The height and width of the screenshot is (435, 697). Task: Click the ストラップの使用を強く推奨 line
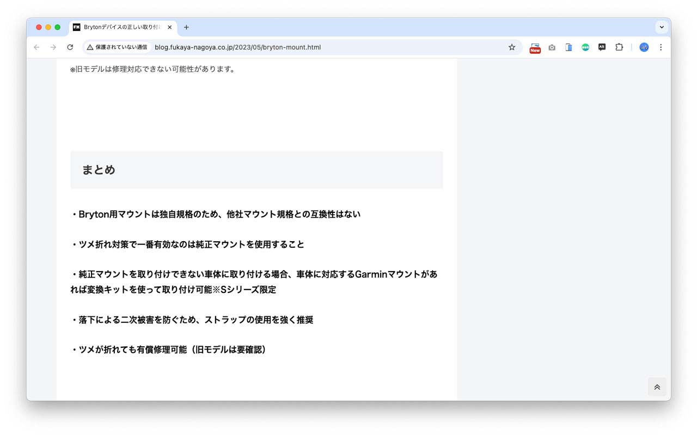192,320
